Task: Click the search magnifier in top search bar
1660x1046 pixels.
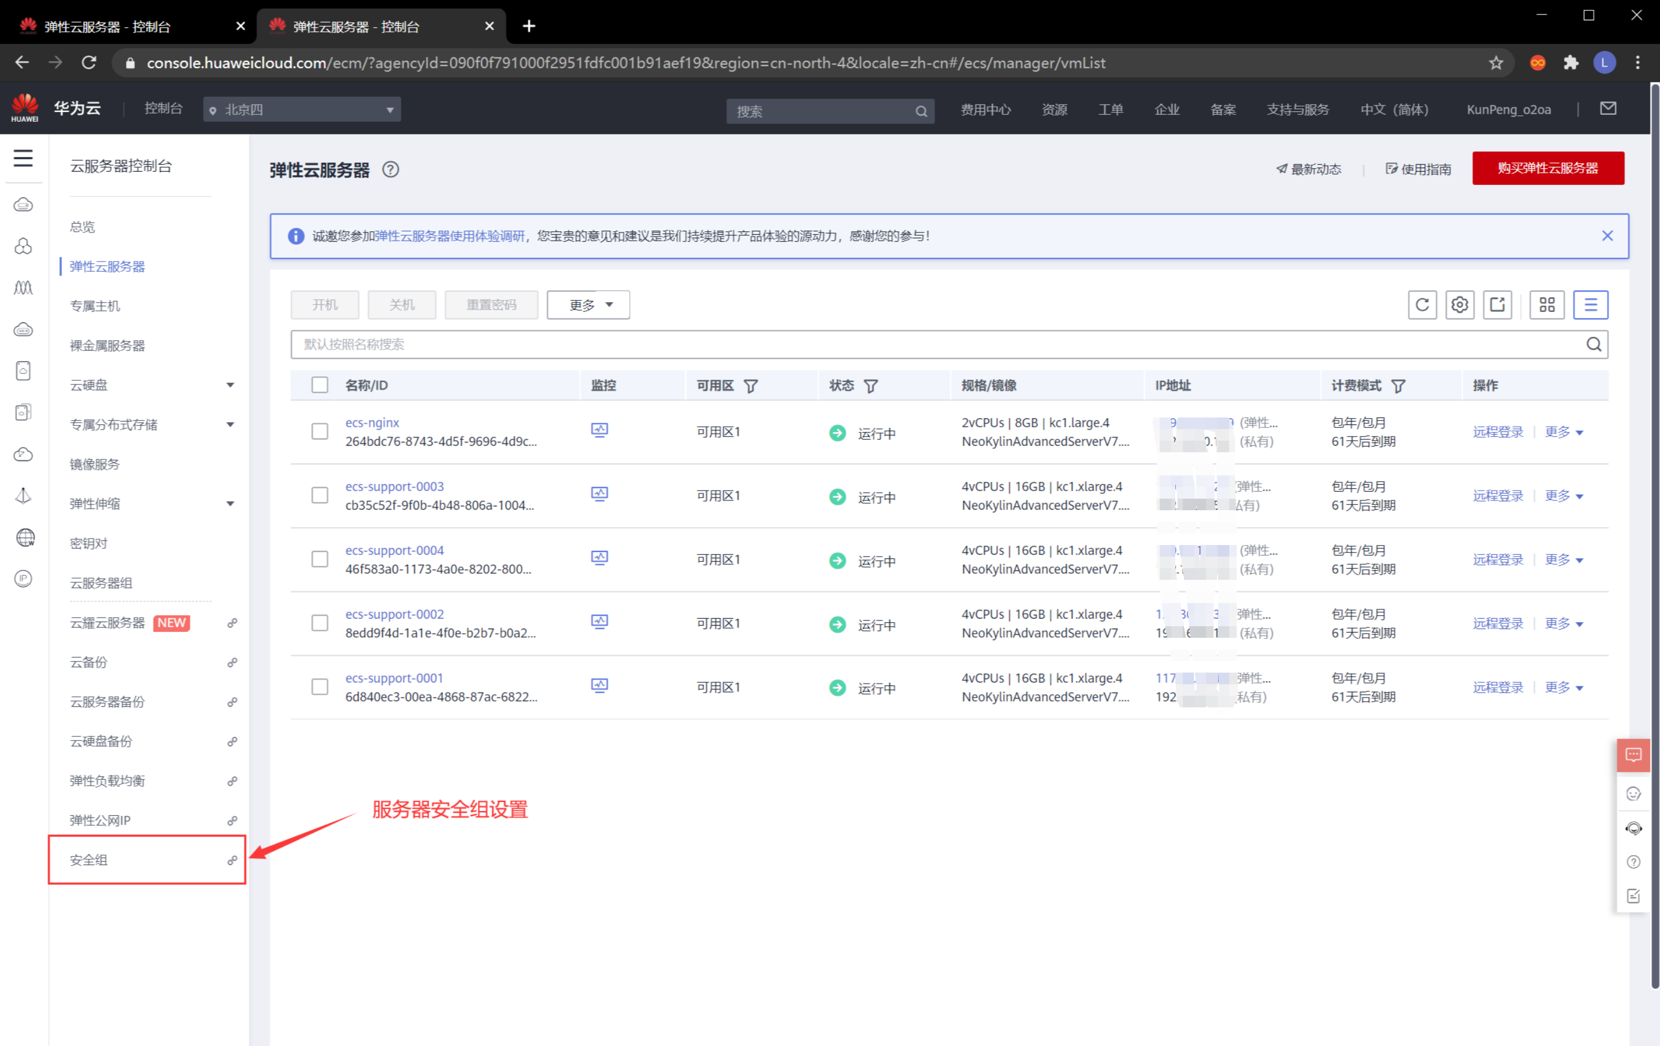Action: coord(921,111)
